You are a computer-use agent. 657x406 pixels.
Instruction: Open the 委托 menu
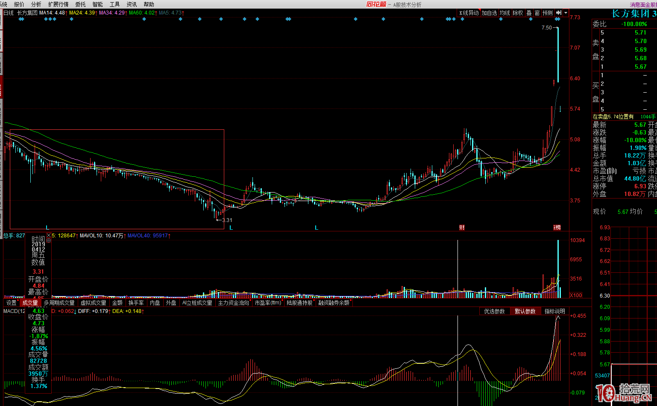(80, 4)
